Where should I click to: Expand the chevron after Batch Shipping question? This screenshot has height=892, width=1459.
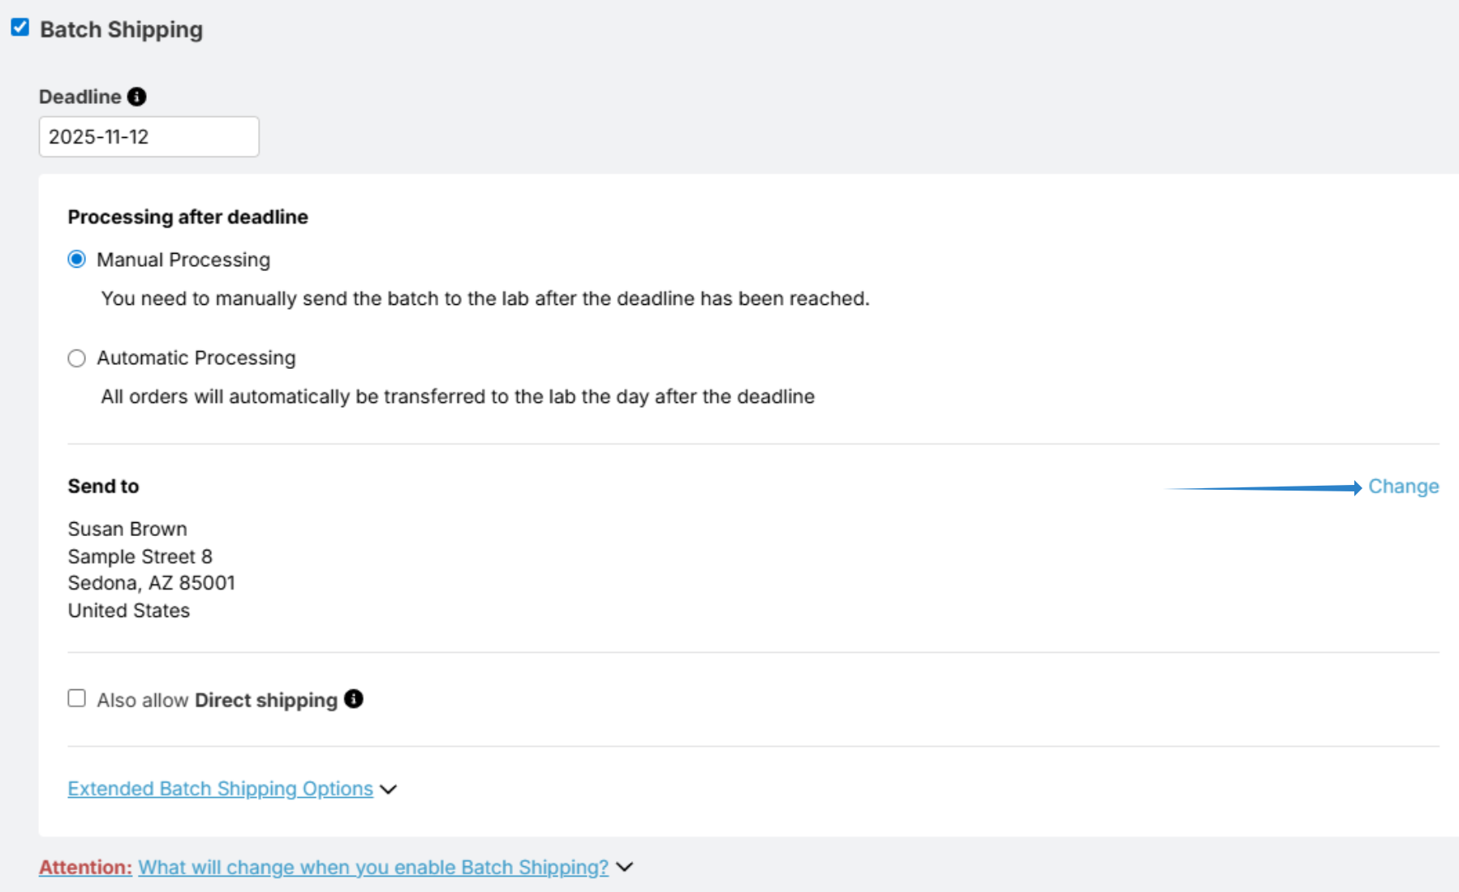tap(624, 868)
